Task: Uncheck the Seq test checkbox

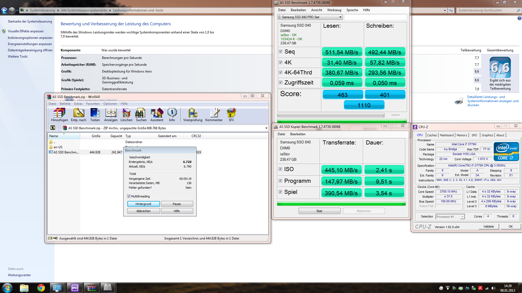Action: coord(280,52)
